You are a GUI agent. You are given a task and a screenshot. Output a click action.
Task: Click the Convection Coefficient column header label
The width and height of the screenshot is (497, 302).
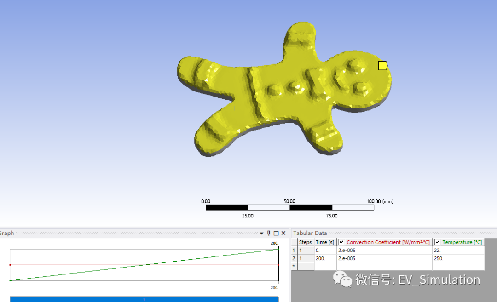(388, 242)
